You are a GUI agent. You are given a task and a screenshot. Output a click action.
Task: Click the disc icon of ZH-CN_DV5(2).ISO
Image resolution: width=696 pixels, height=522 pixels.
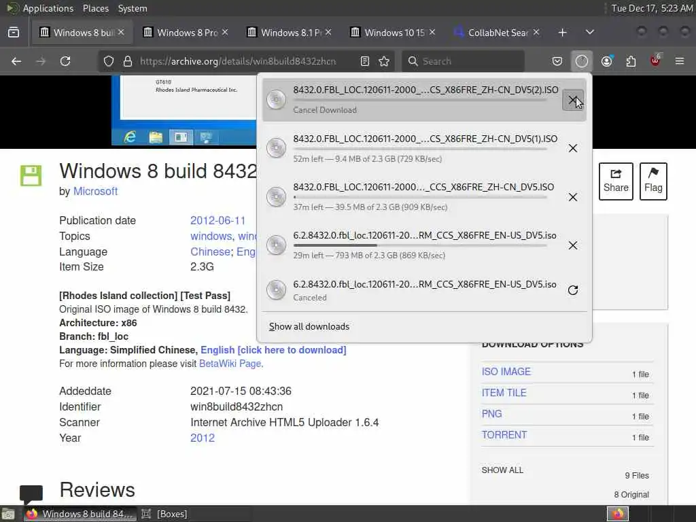click(x=276, y=99)
